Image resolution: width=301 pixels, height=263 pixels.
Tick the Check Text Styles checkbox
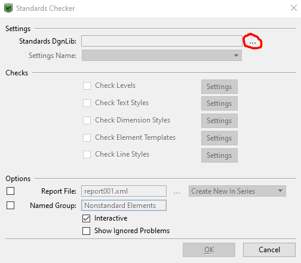tap(87, 103)
